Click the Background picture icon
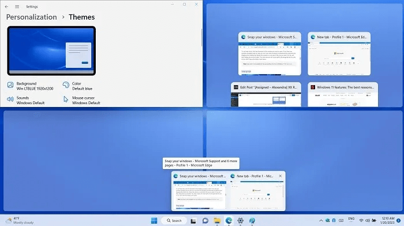The width and height of the screenshot is (404, 226). pos(10,85)
